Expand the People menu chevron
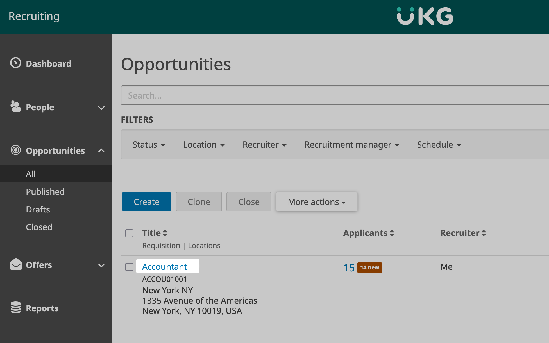The height and width of the screenshot is (343, 549). point(101,108)
